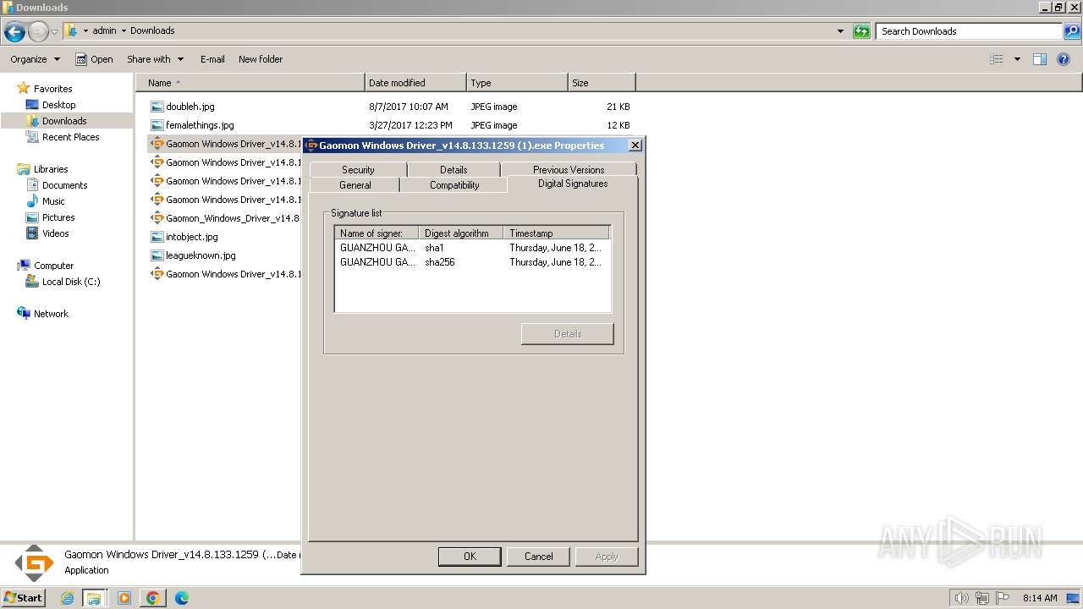
Task: Launch Microsoft Edge from taskbar
Action: (182, 598)
